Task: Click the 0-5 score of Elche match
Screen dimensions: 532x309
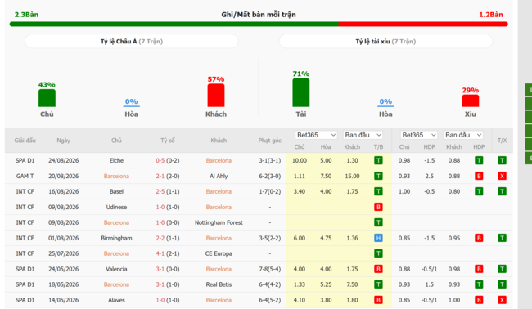Action: click(160, 160)
